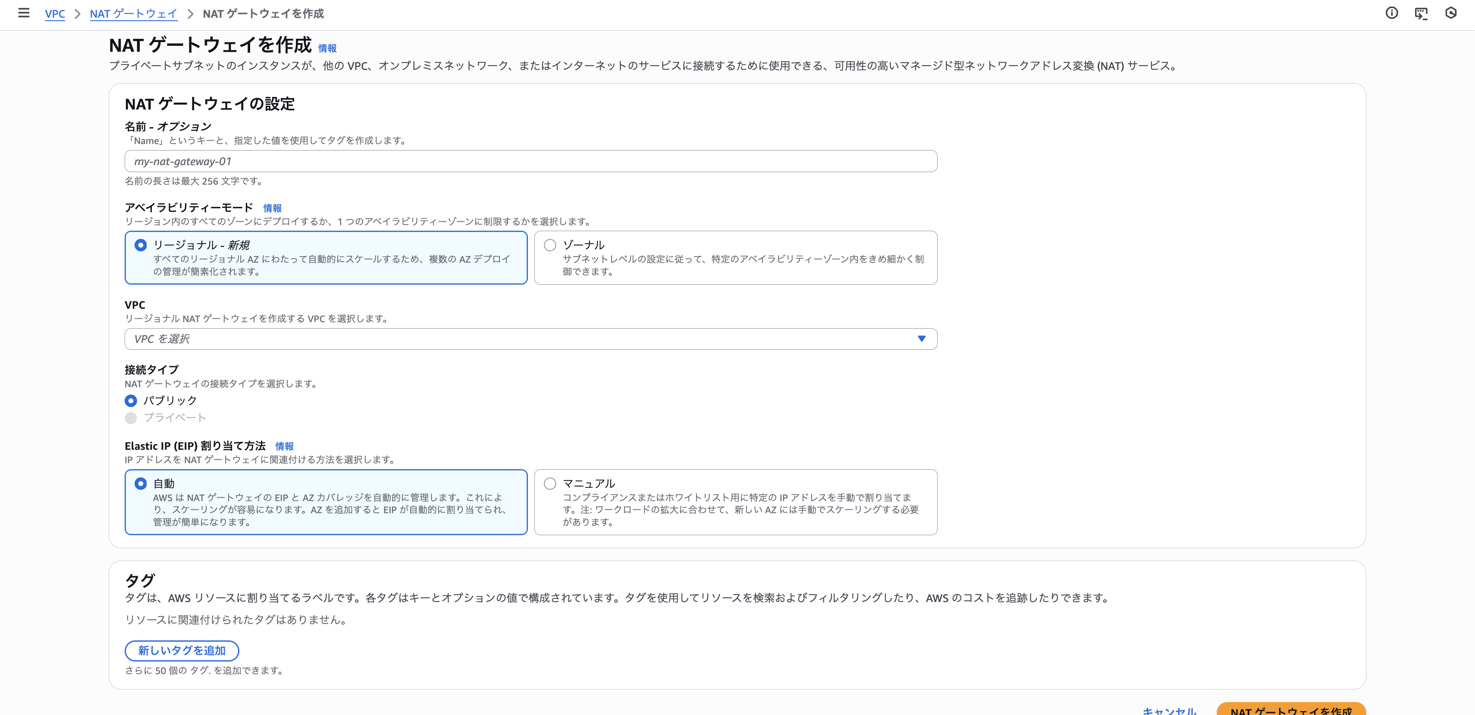Select the マニュアル Elastic IP allocation option
Viewport: 1475px width, 715px height.
click(550, 483)
